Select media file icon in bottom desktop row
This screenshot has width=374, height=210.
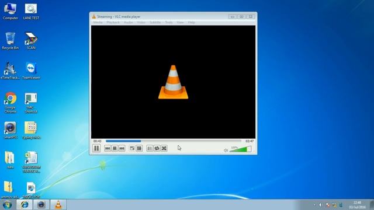coord(31,190)
